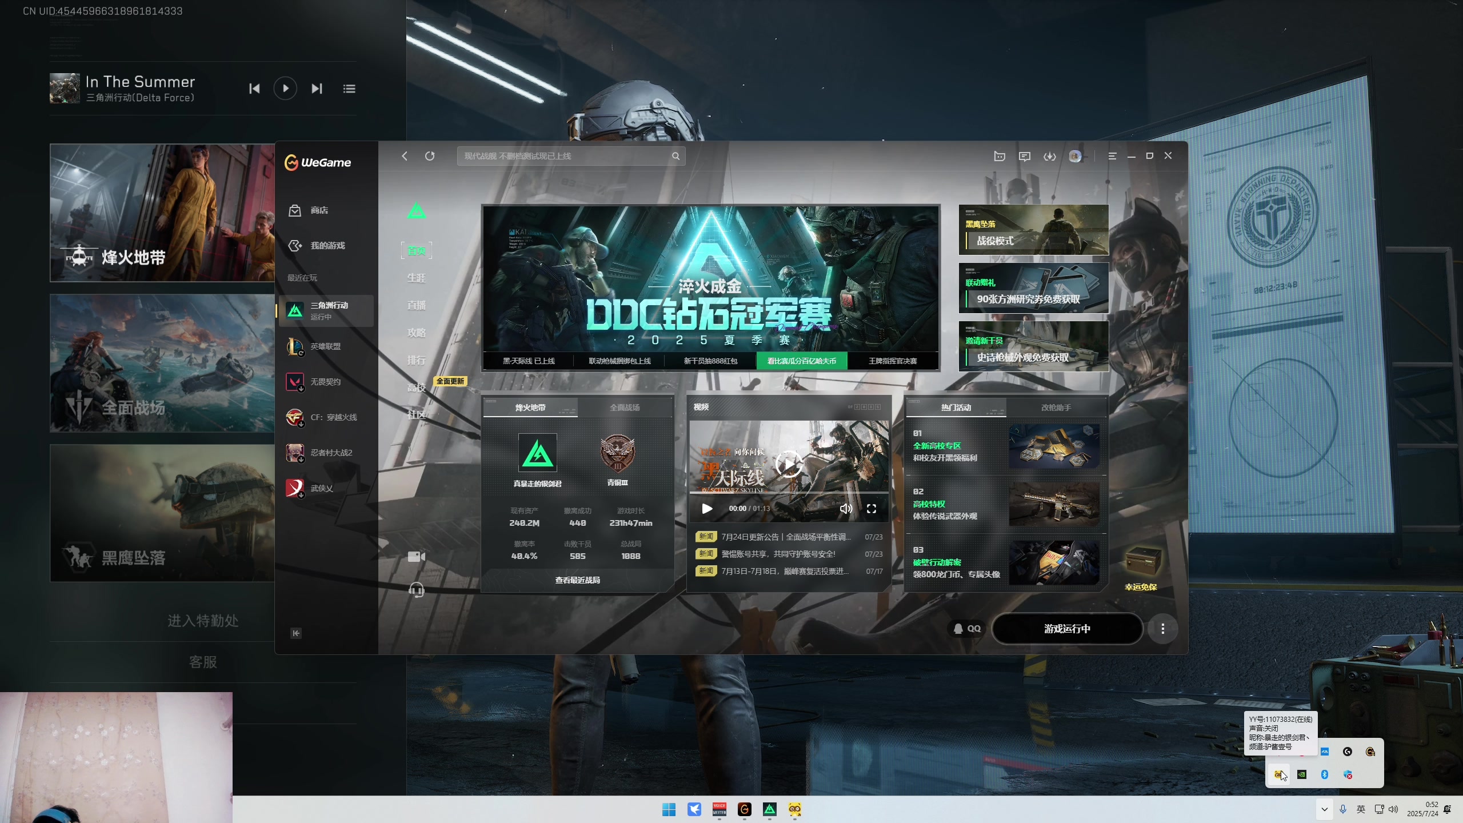
Task: Select the 黑·天际线 已上线 banner tab
Action: pos(529,361)
